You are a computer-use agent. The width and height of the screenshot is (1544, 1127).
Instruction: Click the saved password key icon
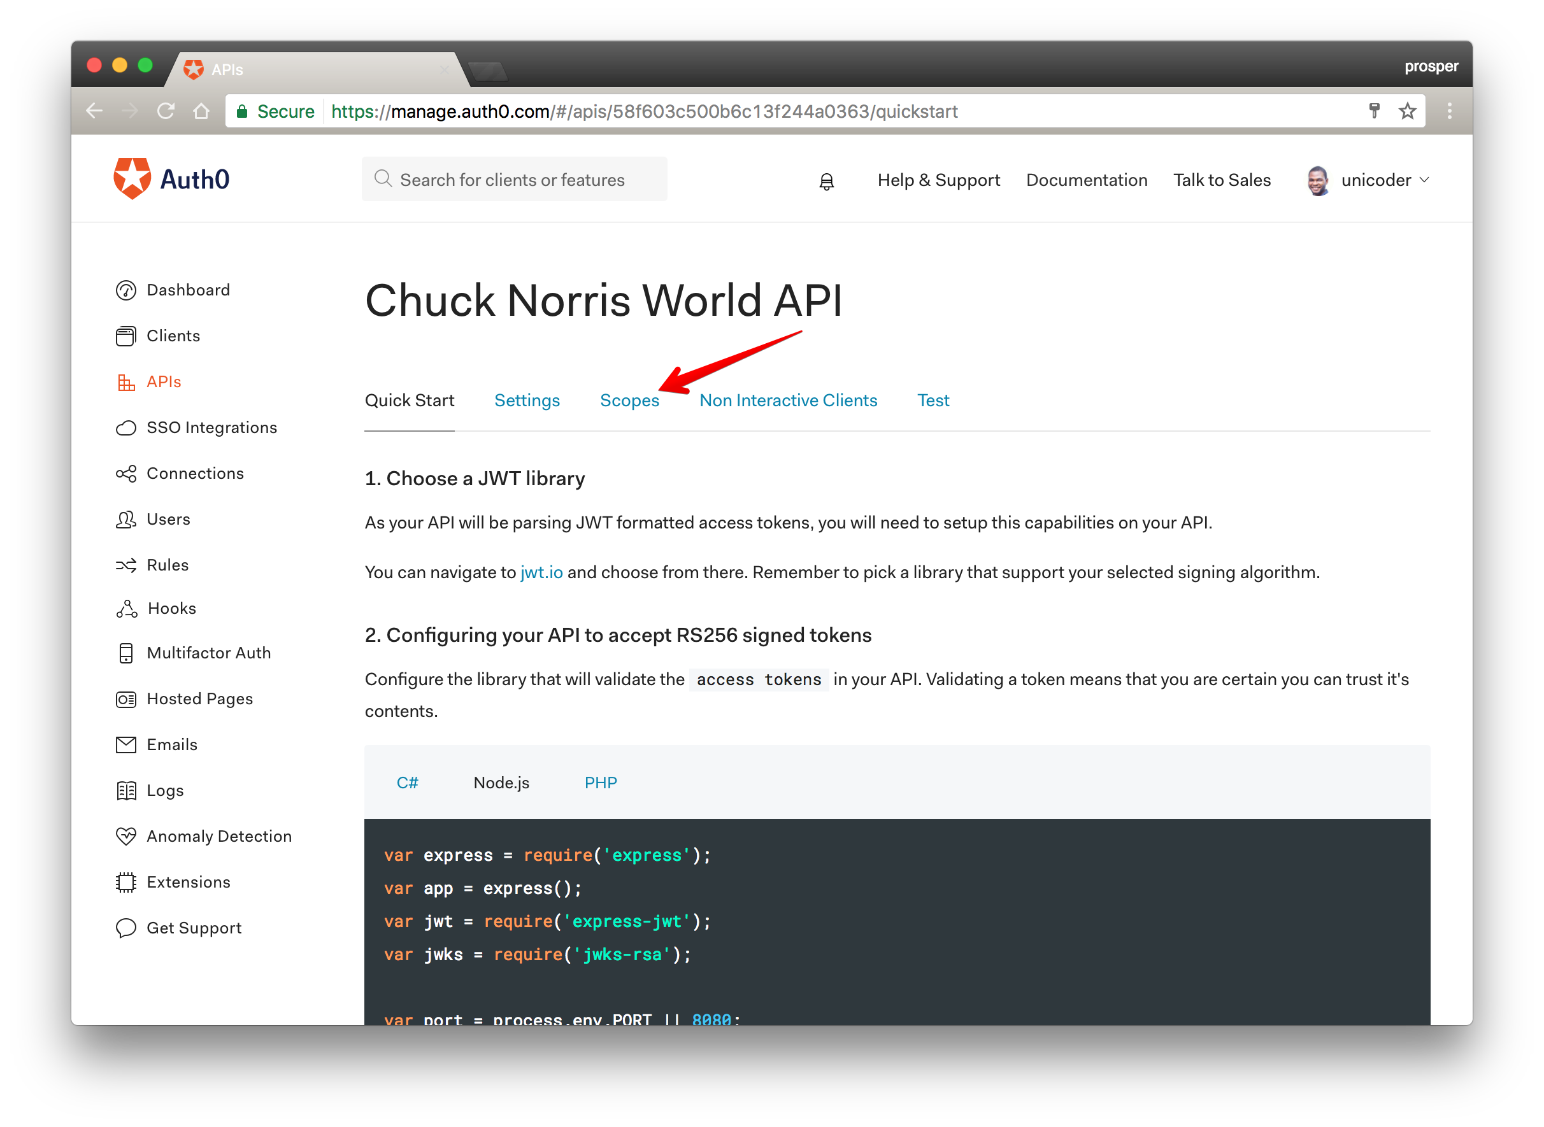(x=1374, y=111)
